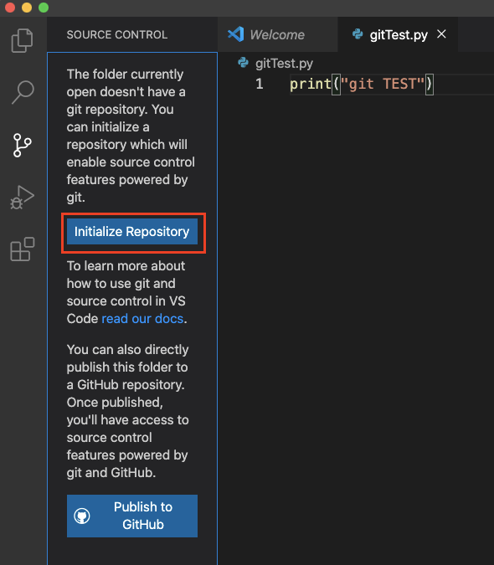This screenshot has height=565, width=494.
Task: Click line number 1 in the gutter
Action: pyautogui.click(x=259, y=84)
